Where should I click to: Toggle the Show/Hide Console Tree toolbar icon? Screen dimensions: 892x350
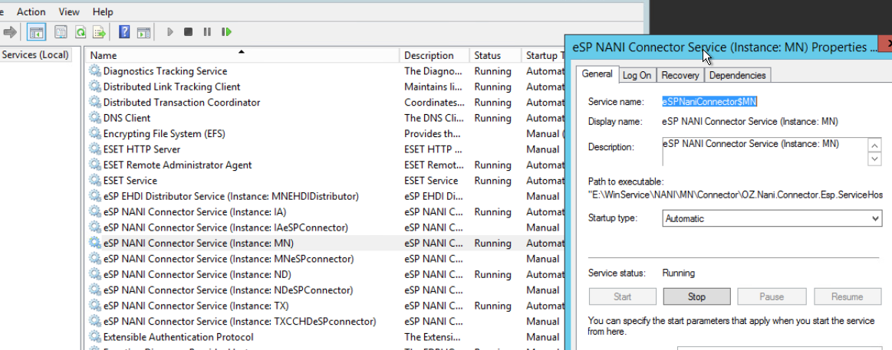pyautogui.click(x=35, y=32)
